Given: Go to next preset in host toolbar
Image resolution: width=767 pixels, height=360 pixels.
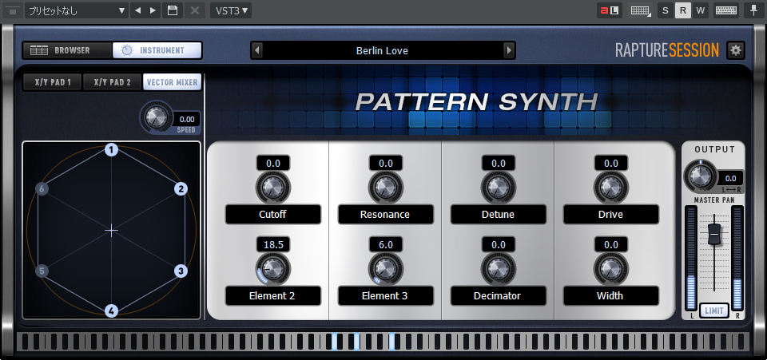Looking at the screenshot, I should click(153, 10).
